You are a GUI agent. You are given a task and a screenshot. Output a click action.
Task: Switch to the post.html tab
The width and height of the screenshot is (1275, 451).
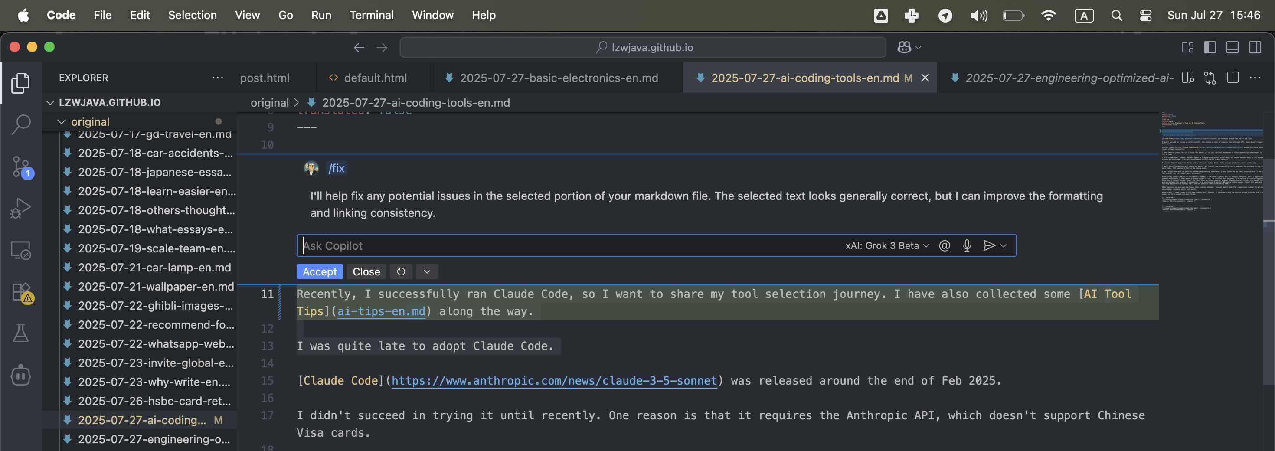[x=265, y=78]
